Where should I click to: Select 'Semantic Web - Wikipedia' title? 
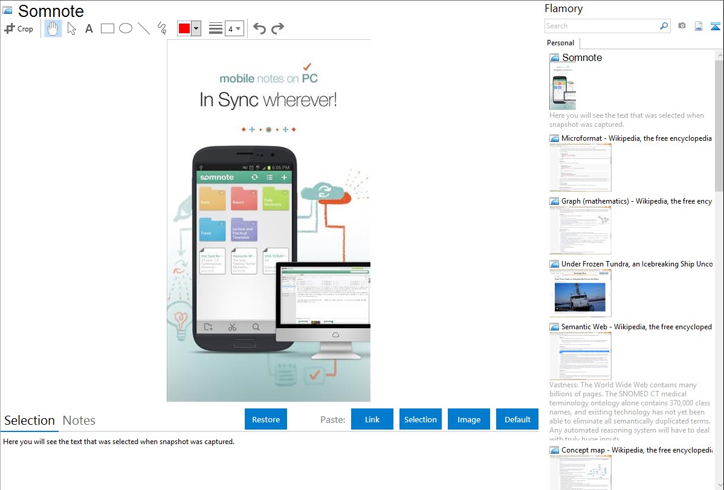pos(636,327)
